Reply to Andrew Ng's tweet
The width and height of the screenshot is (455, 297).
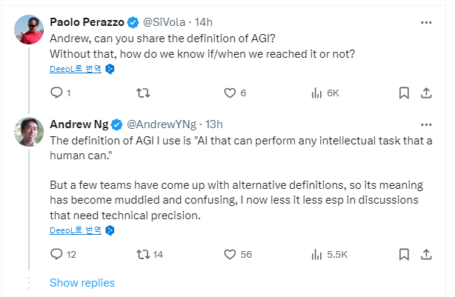pos(56,254)
